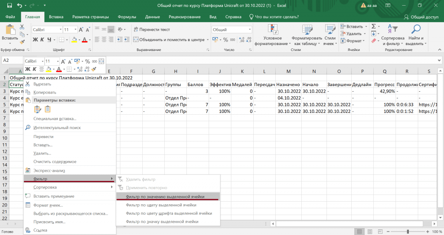Switch to page layout view icon

369,232
